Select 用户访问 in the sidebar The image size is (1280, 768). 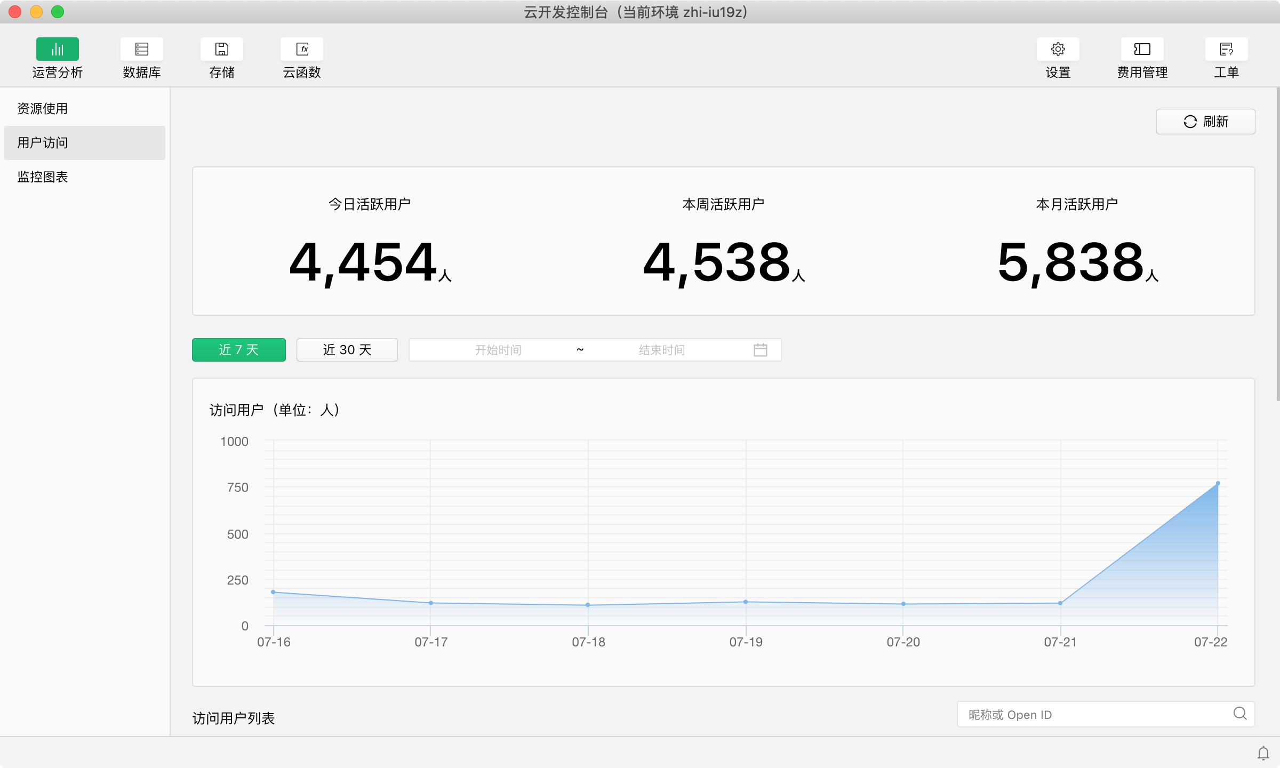(43, 143)
